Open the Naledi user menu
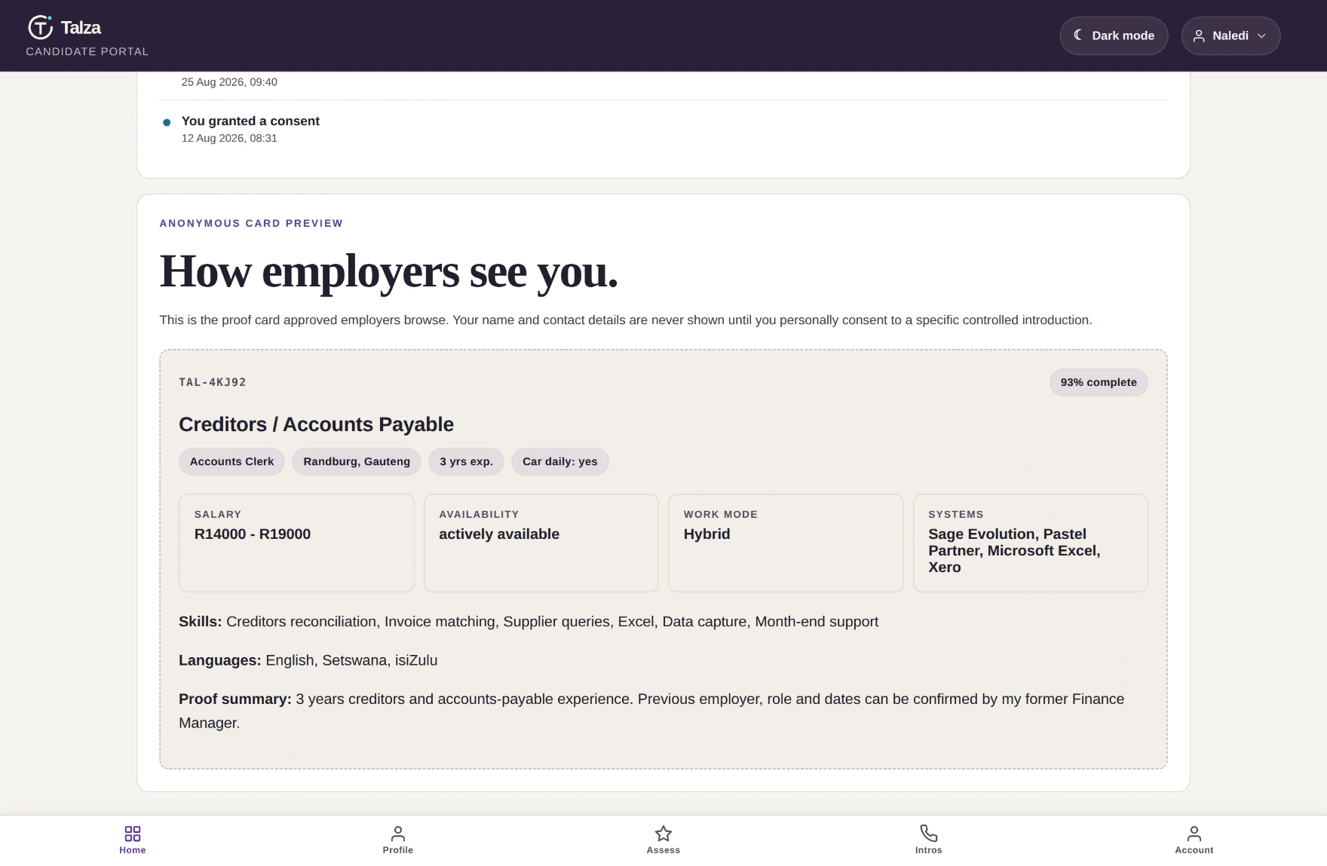 point(1230,35)
